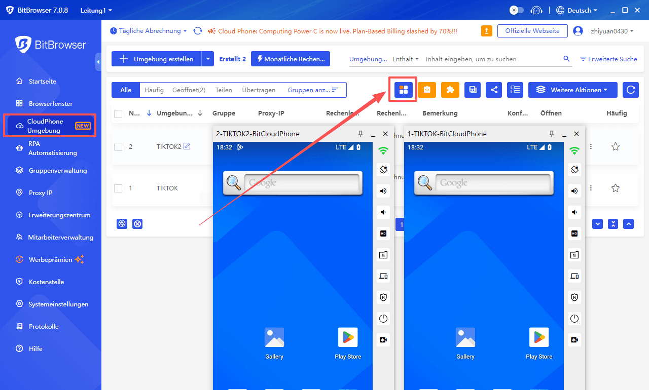Click the orange puzzle piece extensions icon
This screenshot has width=649, height=390.
tap(450, 90)
